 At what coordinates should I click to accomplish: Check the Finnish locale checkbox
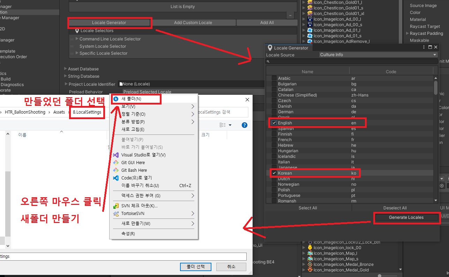click(274, 134)
